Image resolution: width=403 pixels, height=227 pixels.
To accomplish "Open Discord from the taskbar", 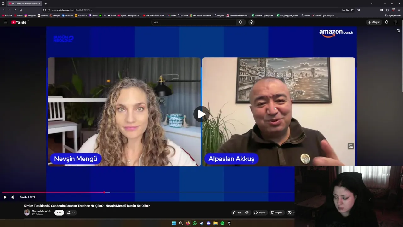I will pos(208,223).
